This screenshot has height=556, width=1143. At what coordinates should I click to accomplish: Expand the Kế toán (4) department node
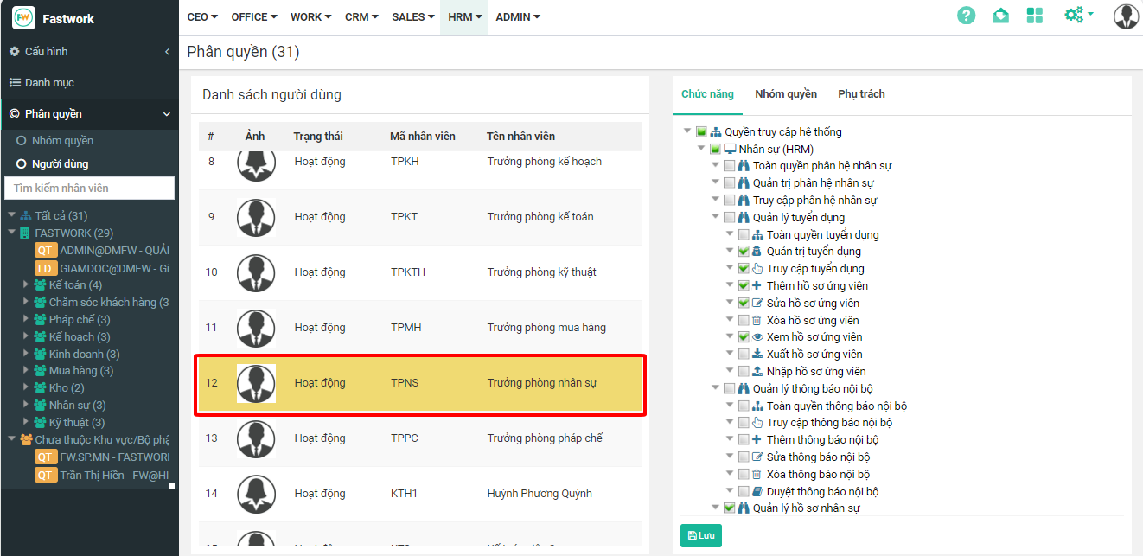[x=26, y=285]
